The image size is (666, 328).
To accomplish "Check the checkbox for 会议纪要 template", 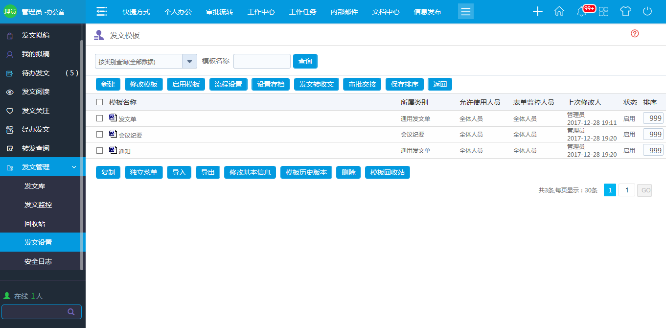I will pyautogui.click(x=99, y=134).
